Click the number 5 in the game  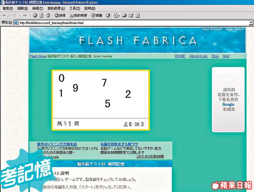(108, 103)
